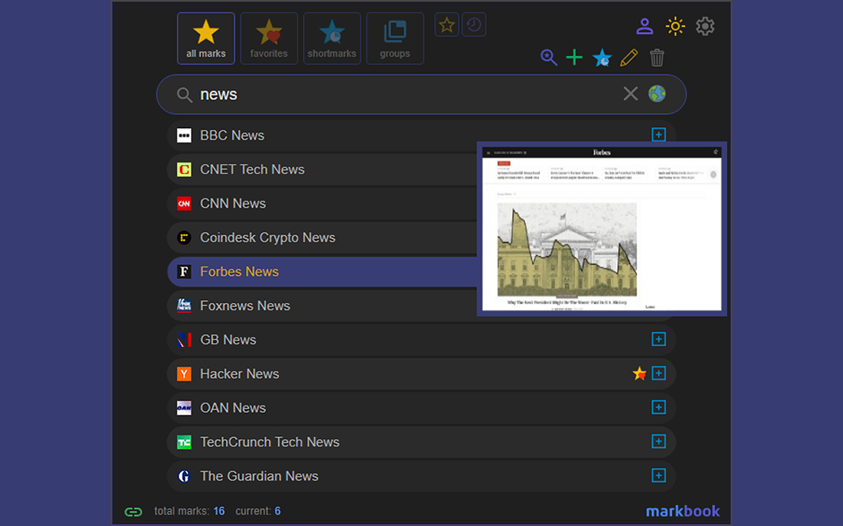
Task: Open the user account icon
Action: pos(644,26)
